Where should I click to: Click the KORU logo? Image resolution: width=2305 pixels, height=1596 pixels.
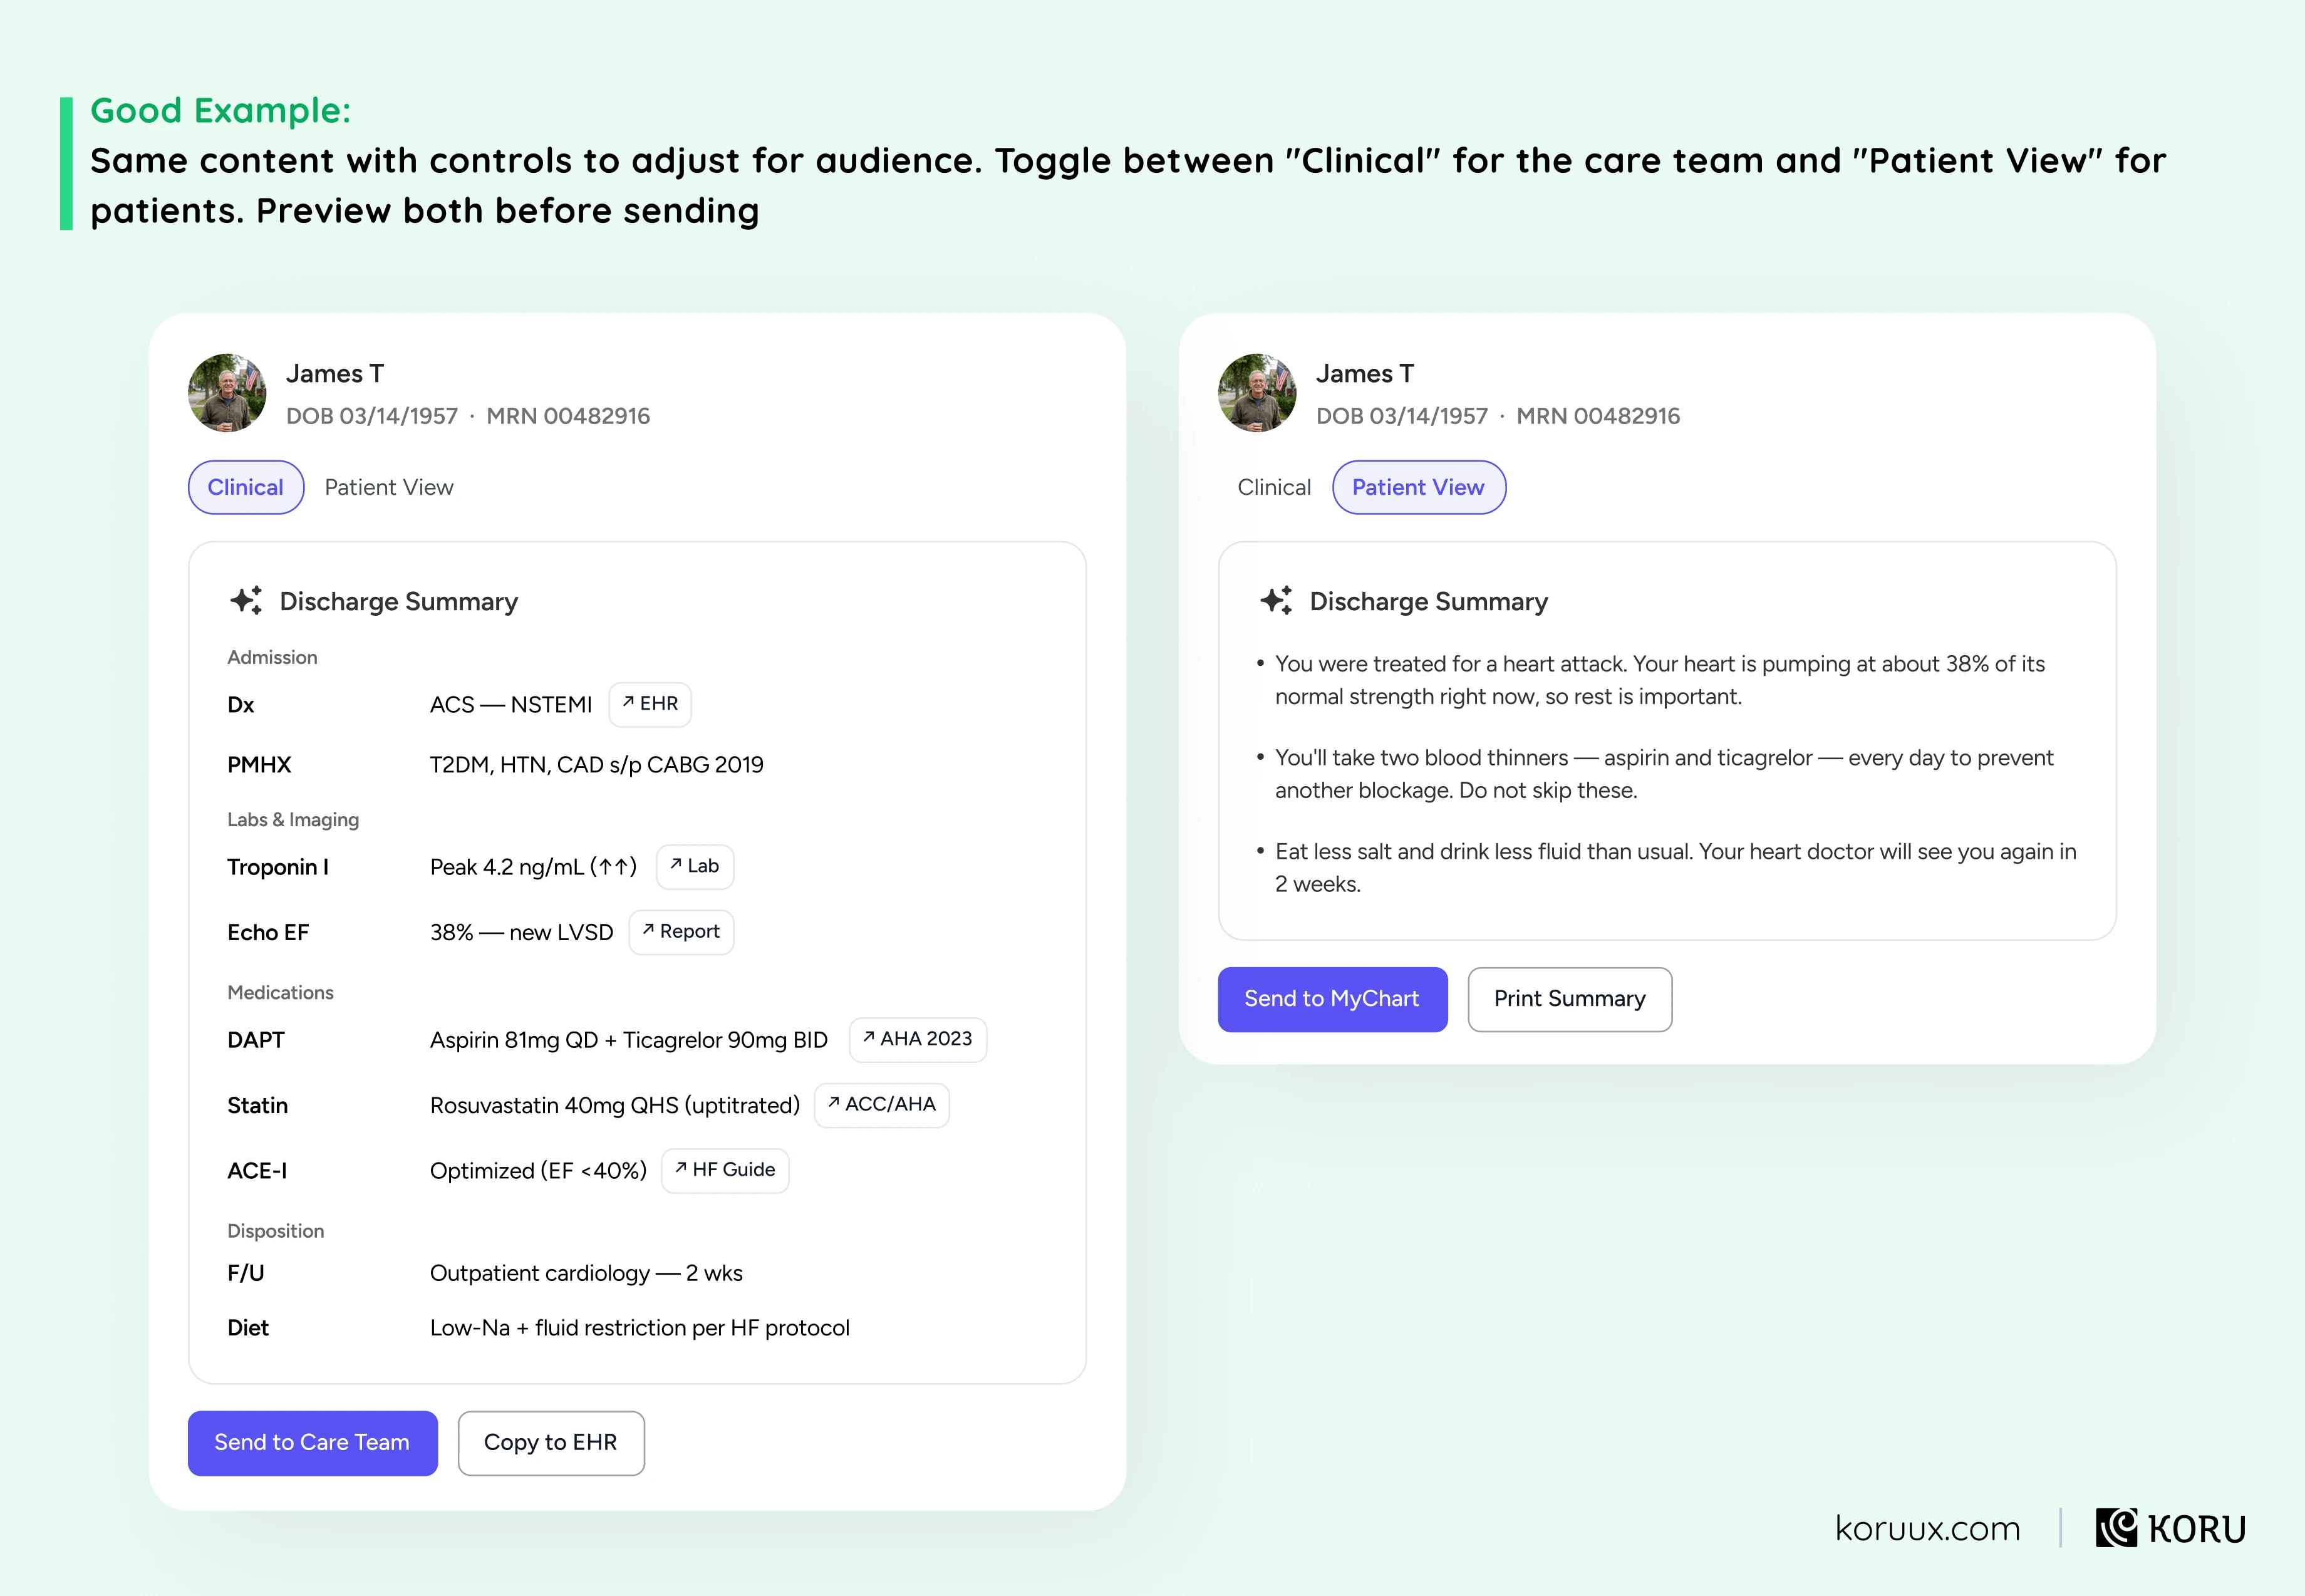[2171, 1528]
